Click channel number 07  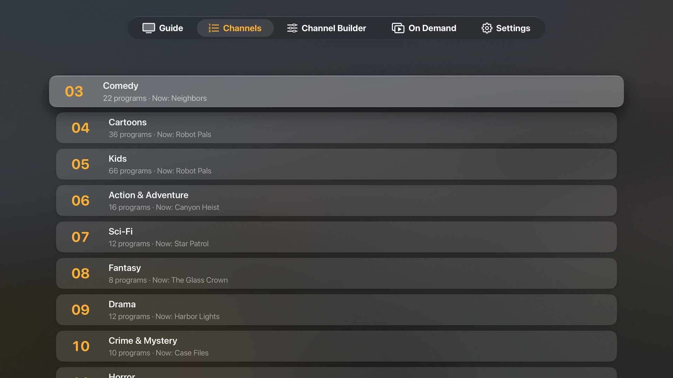click(80, 237)
